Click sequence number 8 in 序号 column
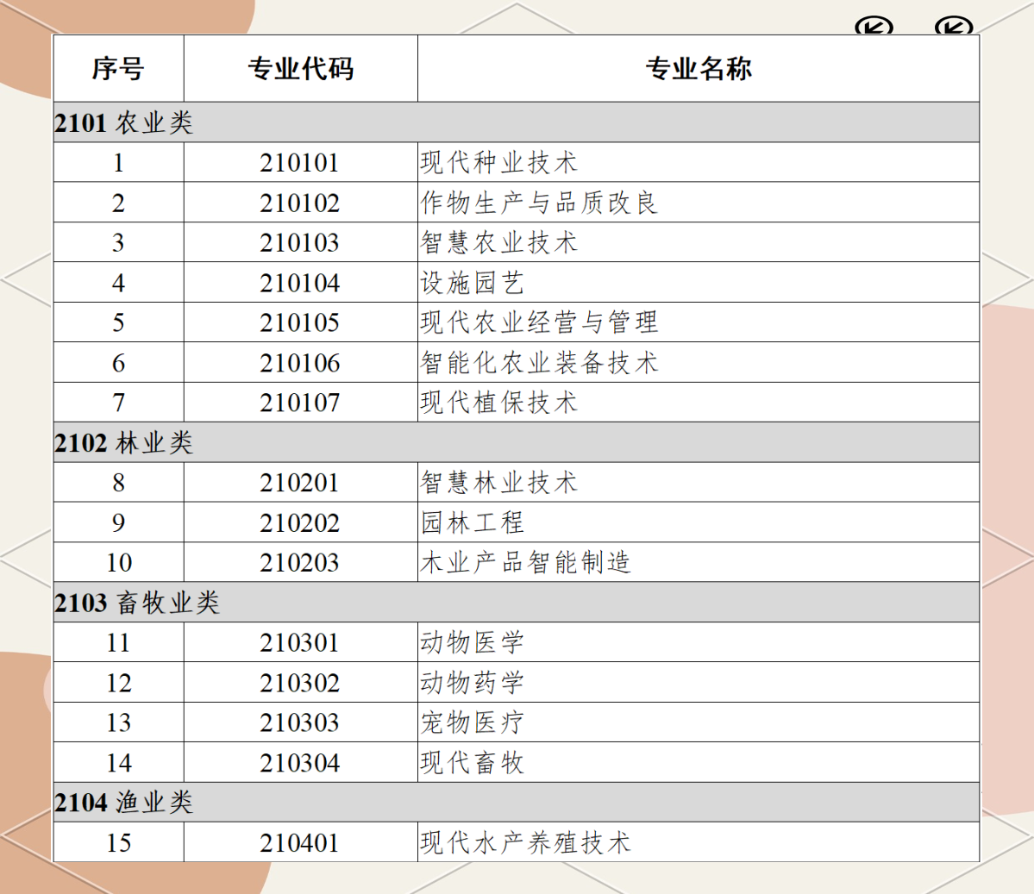Screen dimensions: 1034x894 pos(118,483)
